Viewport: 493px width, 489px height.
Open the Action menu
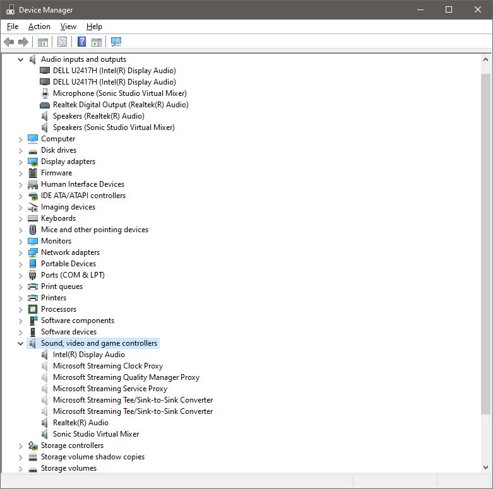(39, 27)
